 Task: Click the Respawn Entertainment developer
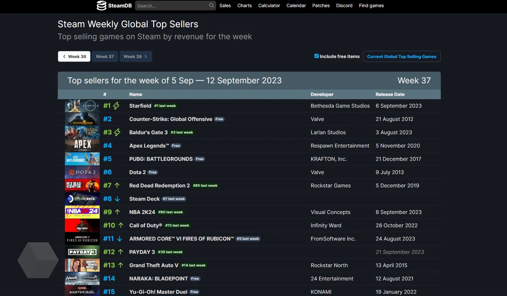coord(340,146)
